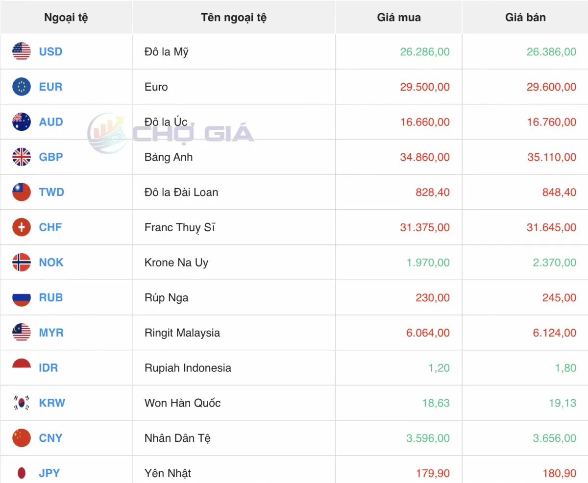Click the Giá bán column header
Viewport: 588px width, 483px height.
[525, 18]
